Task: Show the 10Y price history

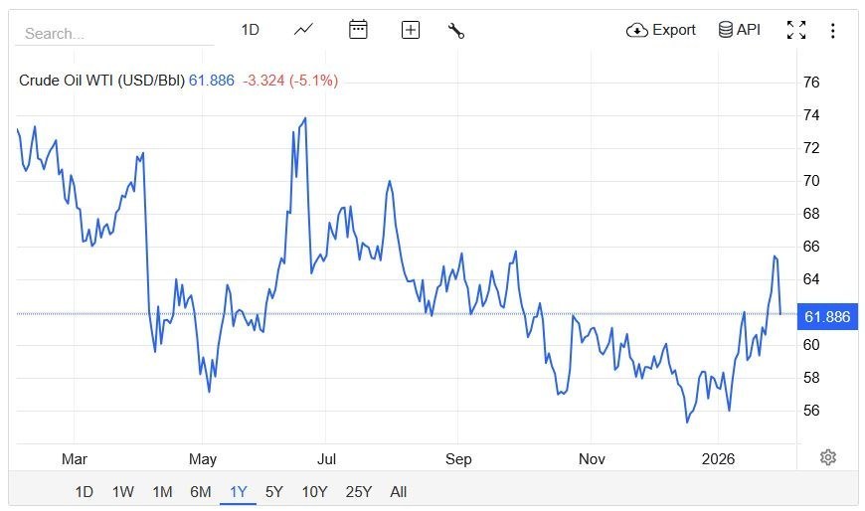Action: (x=314, y=491)
